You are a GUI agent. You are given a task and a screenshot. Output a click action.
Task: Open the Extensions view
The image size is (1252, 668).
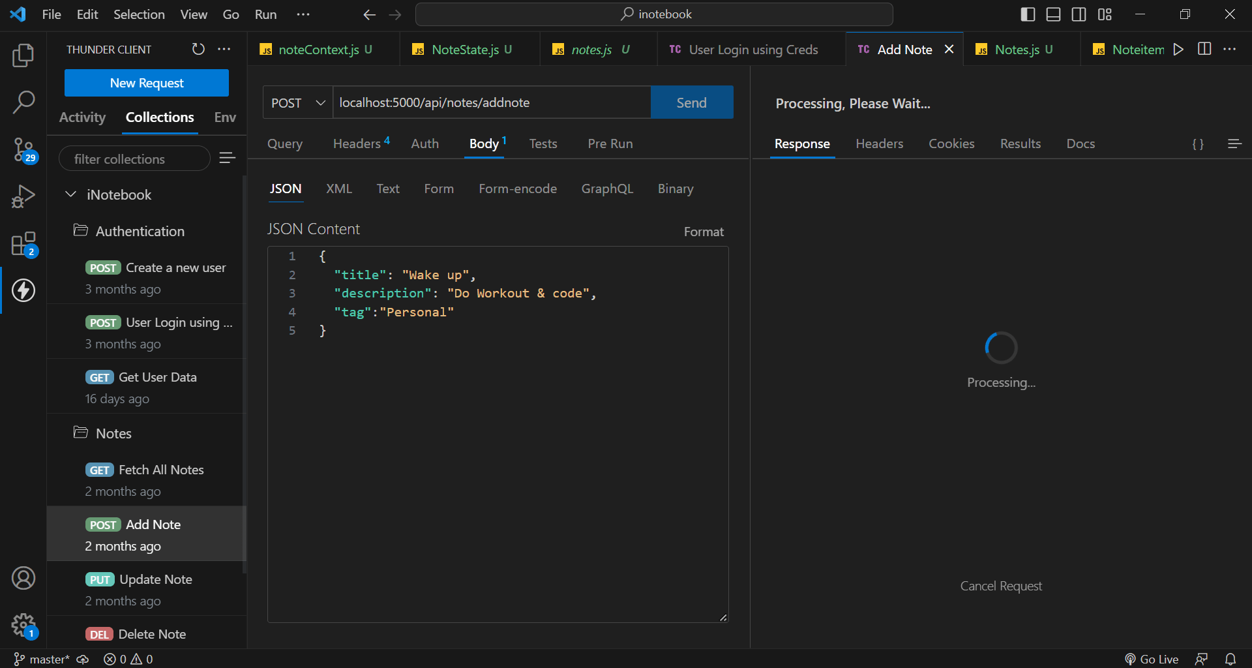coord(23,244)
